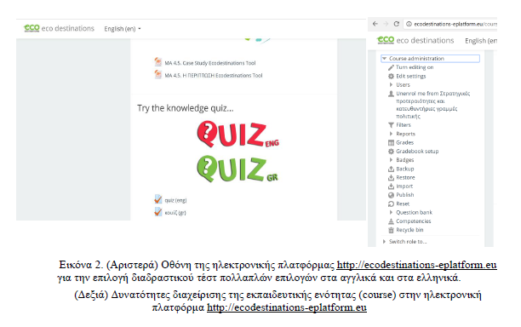The width and height of the screenshot is (521, 327).
Task: Click the Reset circular arrow icon
Action: (391, 204)
